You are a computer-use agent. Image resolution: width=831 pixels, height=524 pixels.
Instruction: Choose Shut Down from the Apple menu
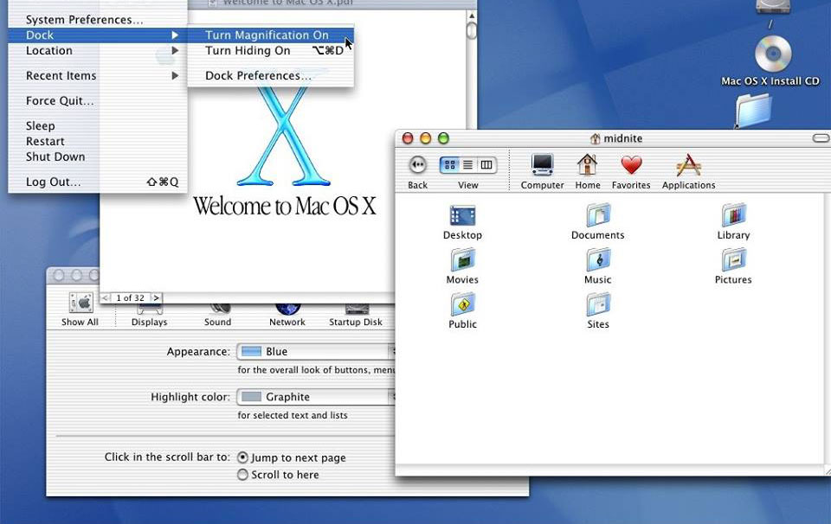point(98,157)
